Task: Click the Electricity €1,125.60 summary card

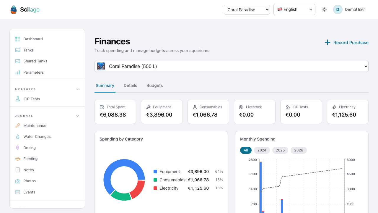Action: pos(348,112)
